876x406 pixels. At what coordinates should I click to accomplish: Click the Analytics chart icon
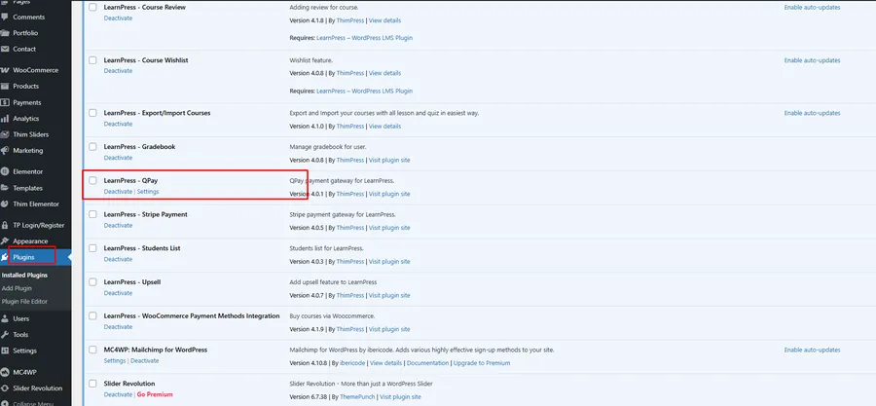[6, 118]
